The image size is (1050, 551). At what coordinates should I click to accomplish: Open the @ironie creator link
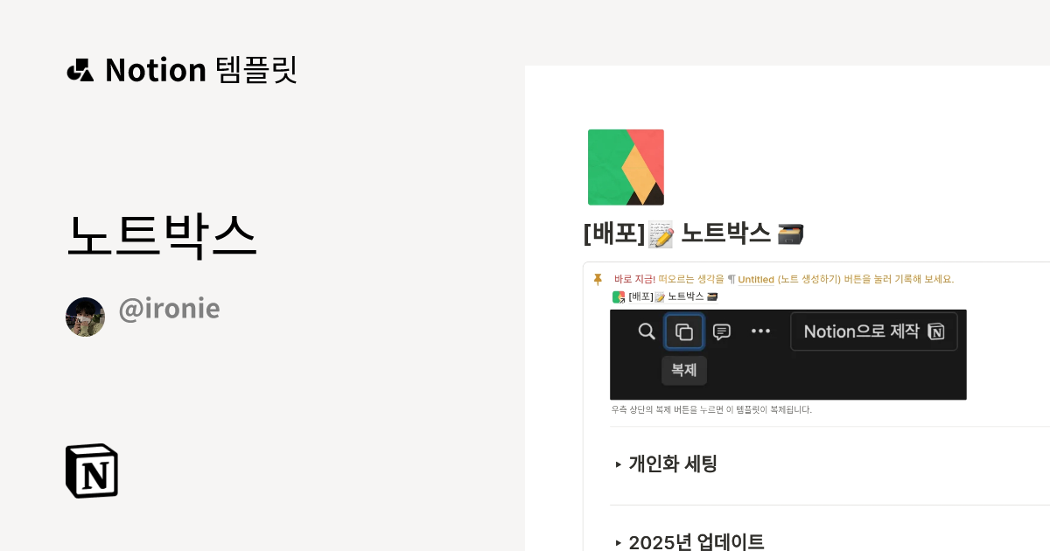(169, 308)
